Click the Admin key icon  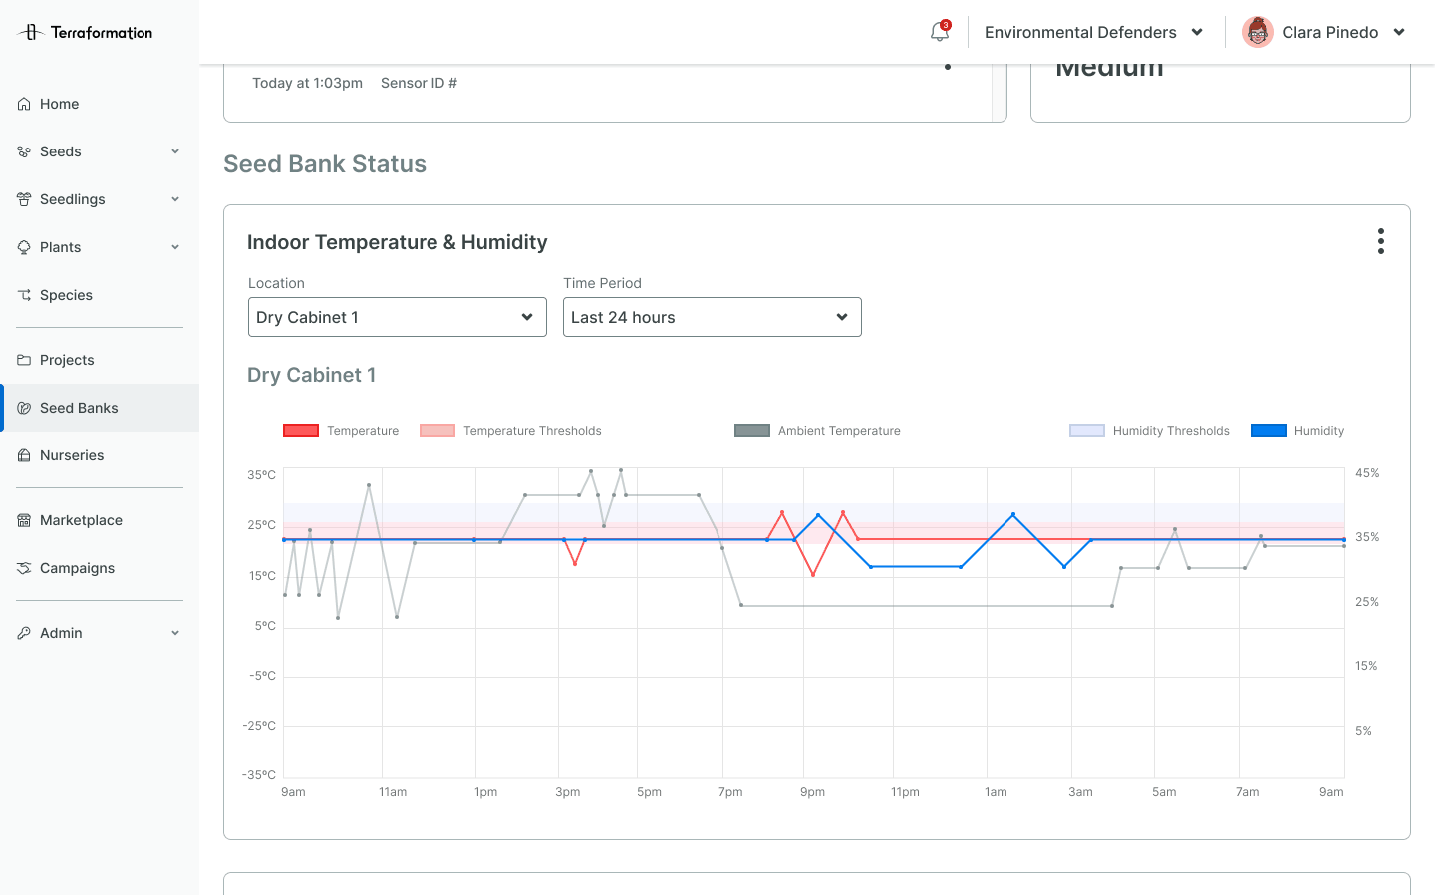tap(24, 633)
